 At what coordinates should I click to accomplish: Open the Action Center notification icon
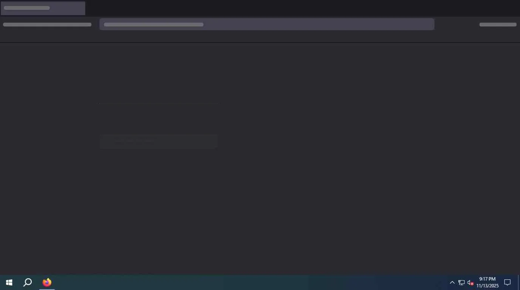coord(508,282)
